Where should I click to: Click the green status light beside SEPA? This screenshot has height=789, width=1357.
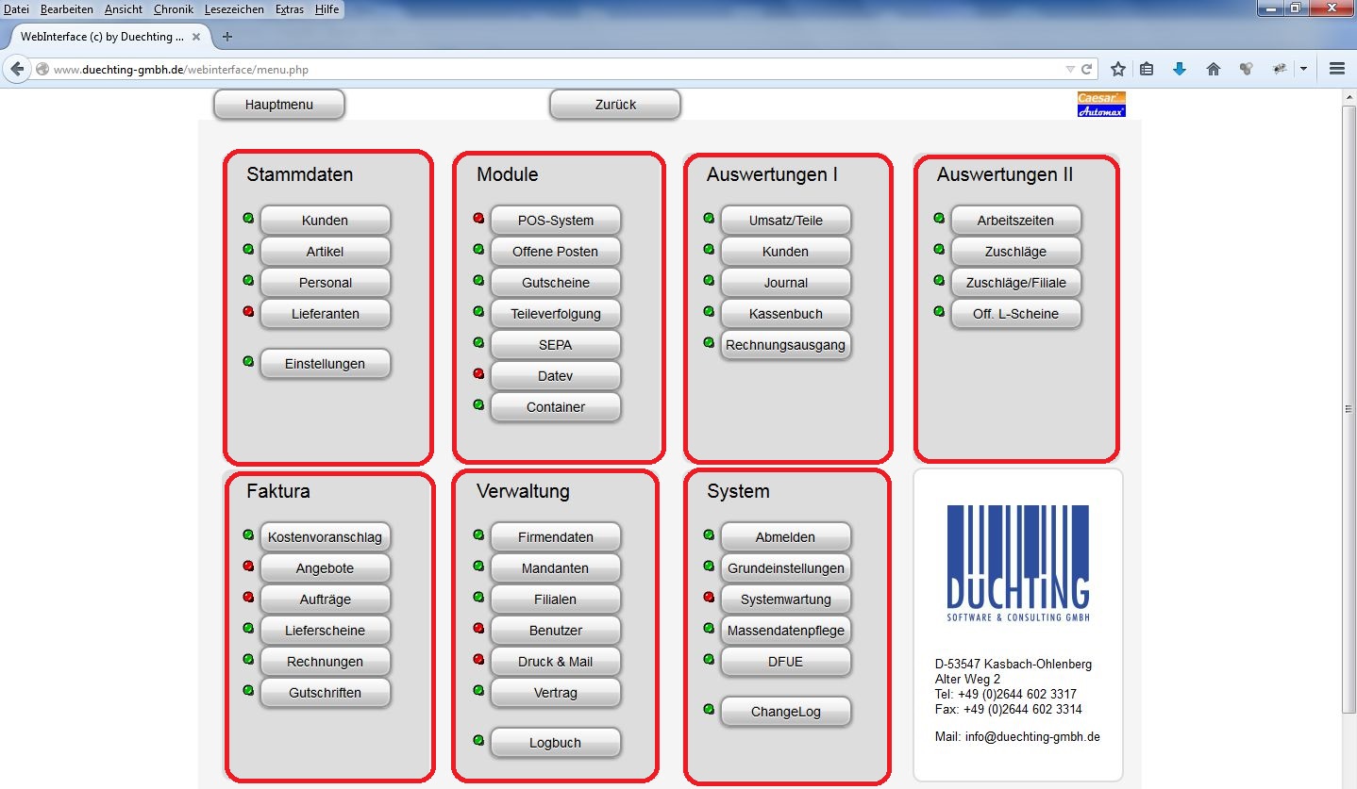pyautogui.click(x=478, y=342)
